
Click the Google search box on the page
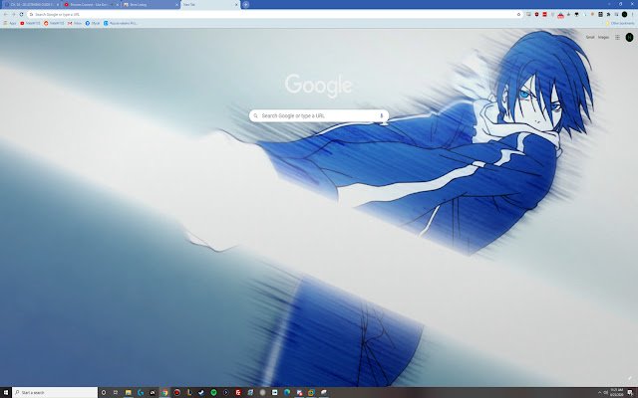click(319, 115)
